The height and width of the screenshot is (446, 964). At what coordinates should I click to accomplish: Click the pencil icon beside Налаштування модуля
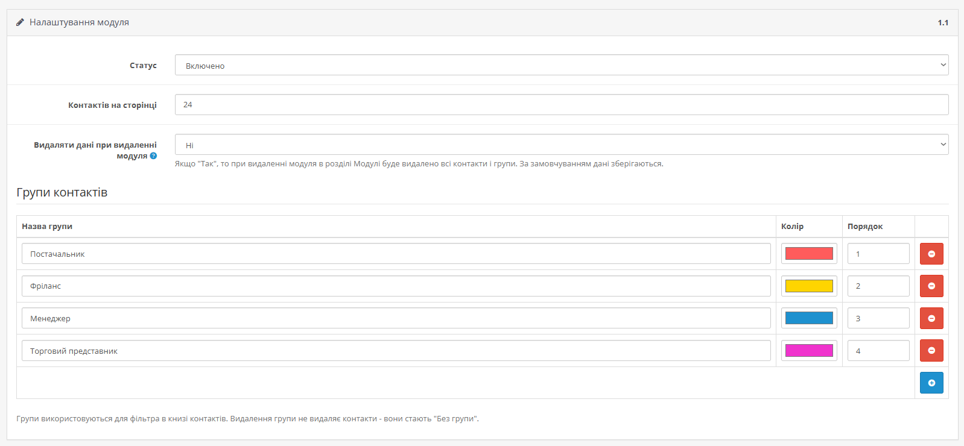(x=20, y=22)
